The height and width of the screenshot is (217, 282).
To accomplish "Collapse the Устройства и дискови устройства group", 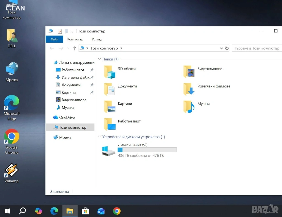I will coord(99,137).
